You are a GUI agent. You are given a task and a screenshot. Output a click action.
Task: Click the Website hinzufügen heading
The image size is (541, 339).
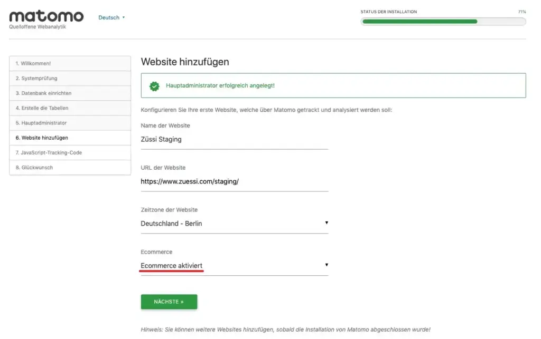[185, 62]
